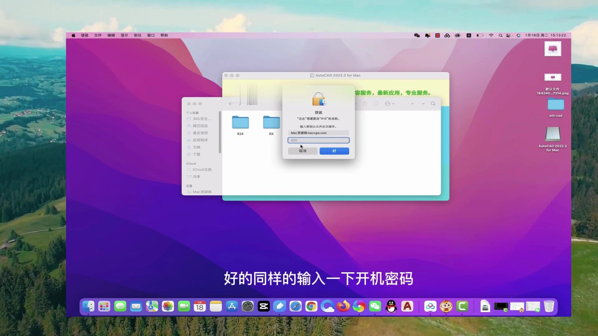Open Control Center from menu bar
Screen dimensions: 598x336
509,35
